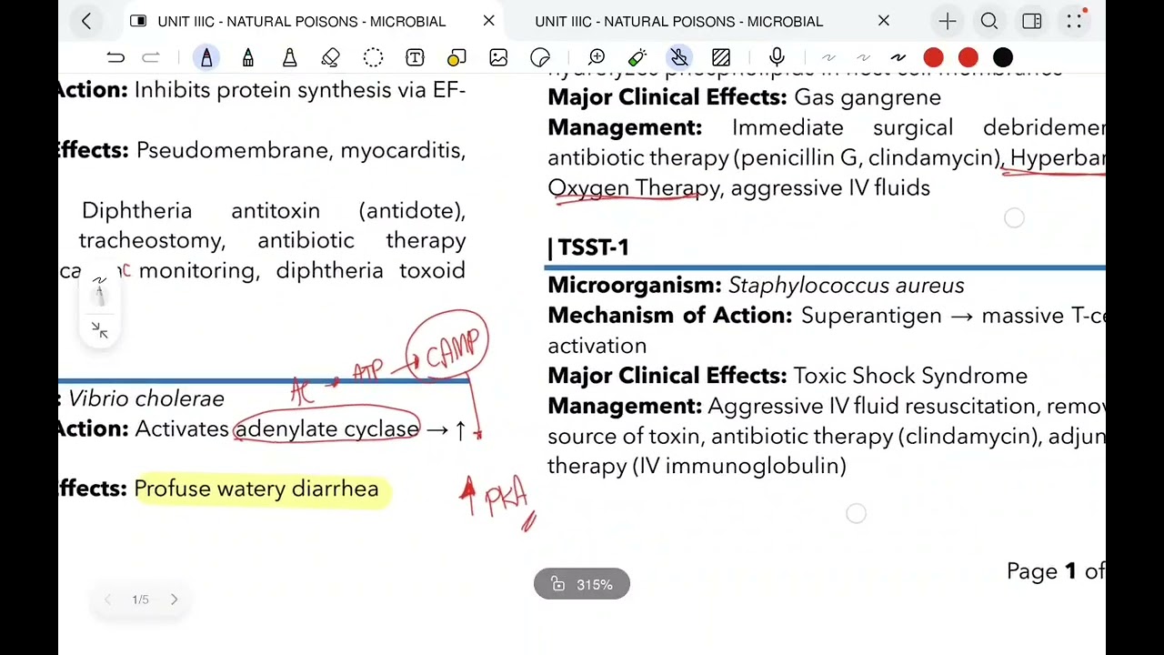This screenshot has height=655, width=1164.
Task: Close the first UNIT IIIC tab
Action: 488,21
